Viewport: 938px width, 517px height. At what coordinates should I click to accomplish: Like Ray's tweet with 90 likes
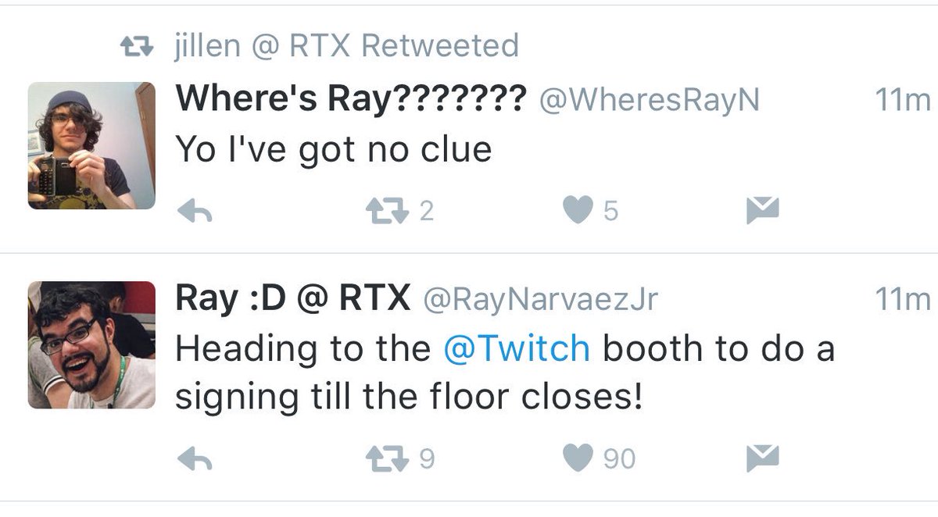click(x=578, y=458)
